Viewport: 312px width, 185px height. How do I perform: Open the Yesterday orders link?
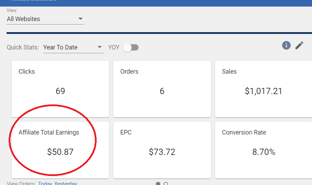coord(65,183)
